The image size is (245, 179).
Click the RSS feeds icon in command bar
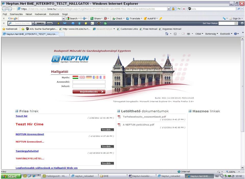(175, 34)
